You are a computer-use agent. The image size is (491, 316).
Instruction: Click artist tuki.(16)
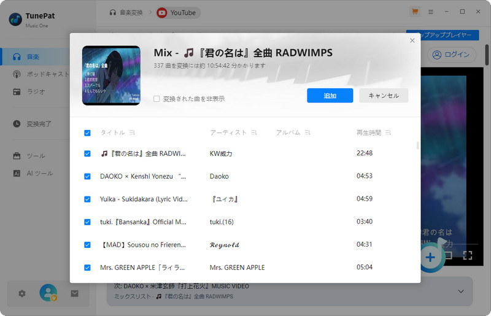[x=222, y=222]
